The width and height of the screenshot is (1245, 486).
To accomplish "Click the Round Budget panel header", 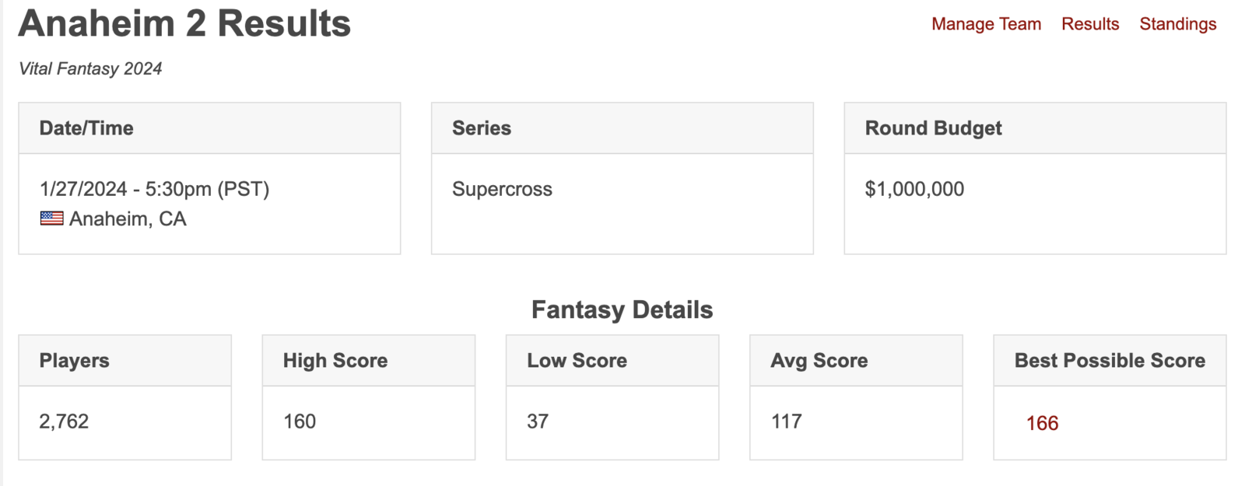I will [x=1035, y=128].
